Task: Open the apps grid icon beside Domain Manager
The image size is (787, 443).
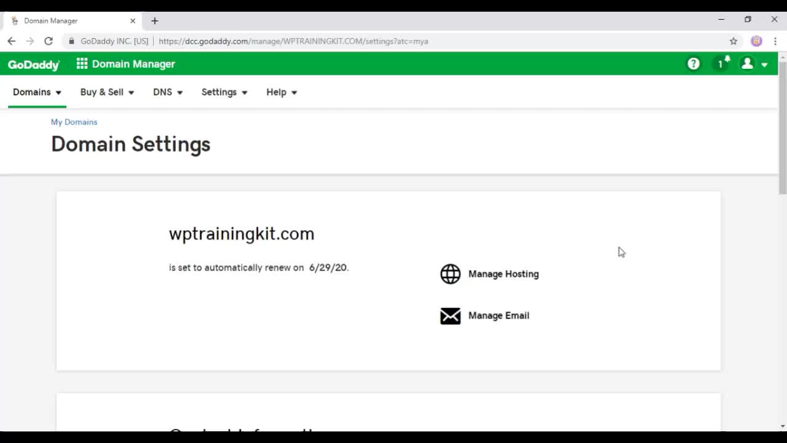Action: tap(82, 64)
